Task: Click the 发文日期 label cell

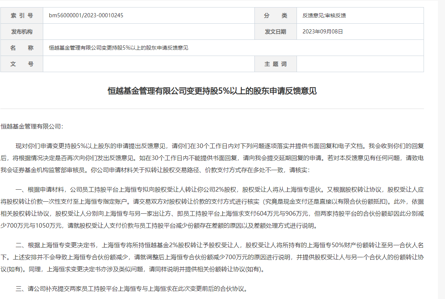Action: [275, 32]
